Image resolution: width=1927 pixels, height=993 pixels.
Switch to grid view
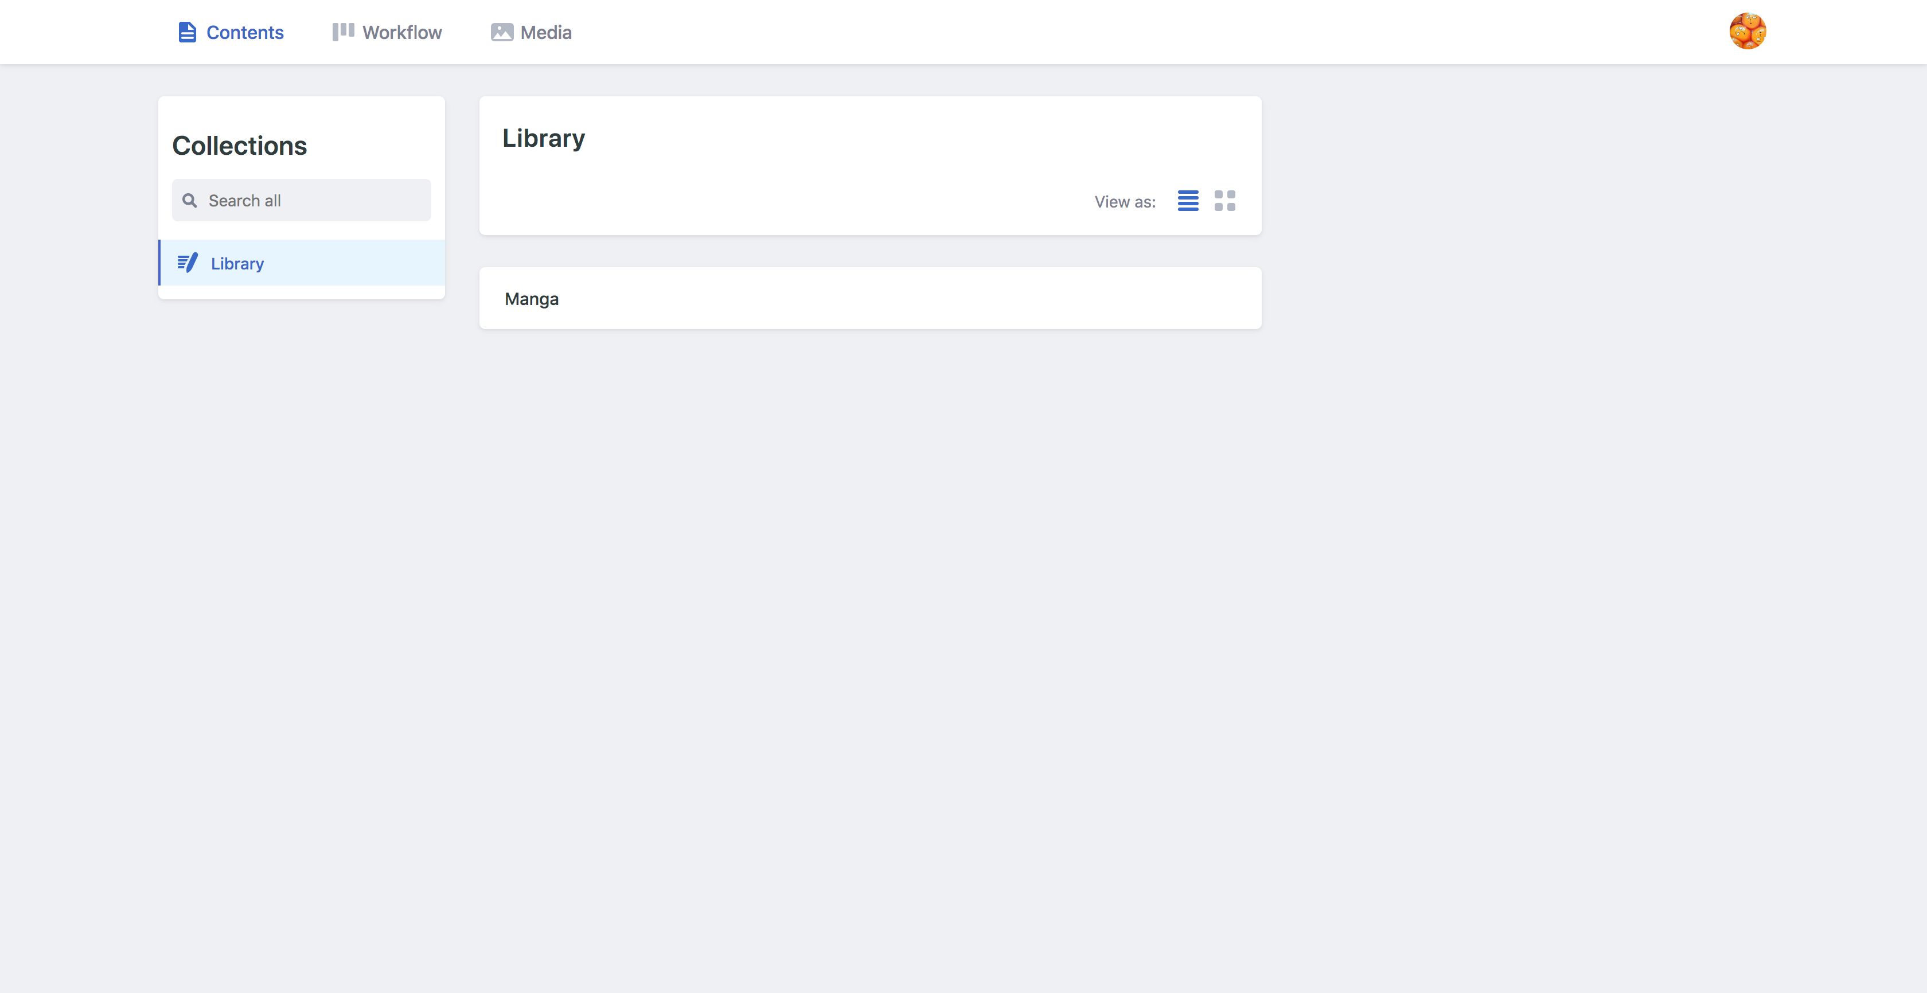(1224, 201)
